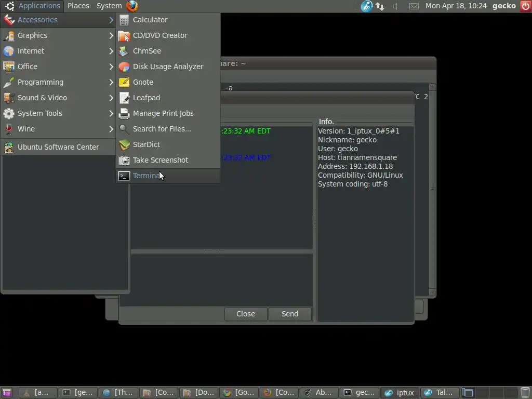Click the network connection indicator
This screenshot has width=532, height=399.
[x=380, y=6]
